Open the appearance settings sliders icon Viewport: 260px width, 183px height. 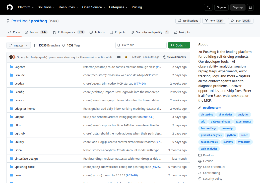point(250,7)
